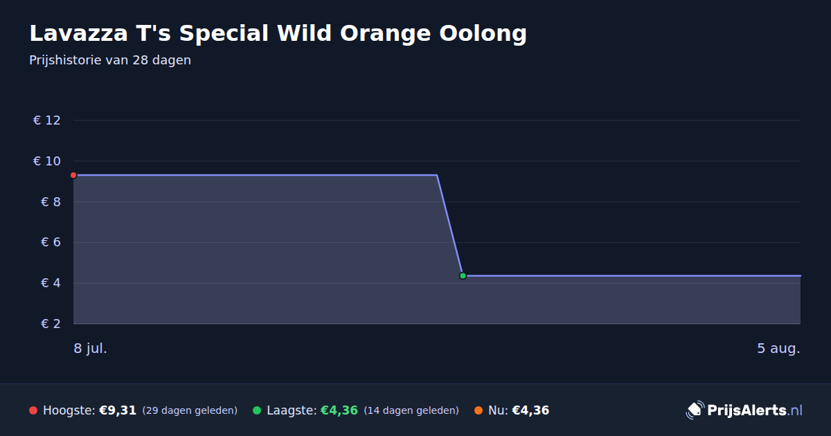Click the red dot beside Hoogste

coord(33,410)
